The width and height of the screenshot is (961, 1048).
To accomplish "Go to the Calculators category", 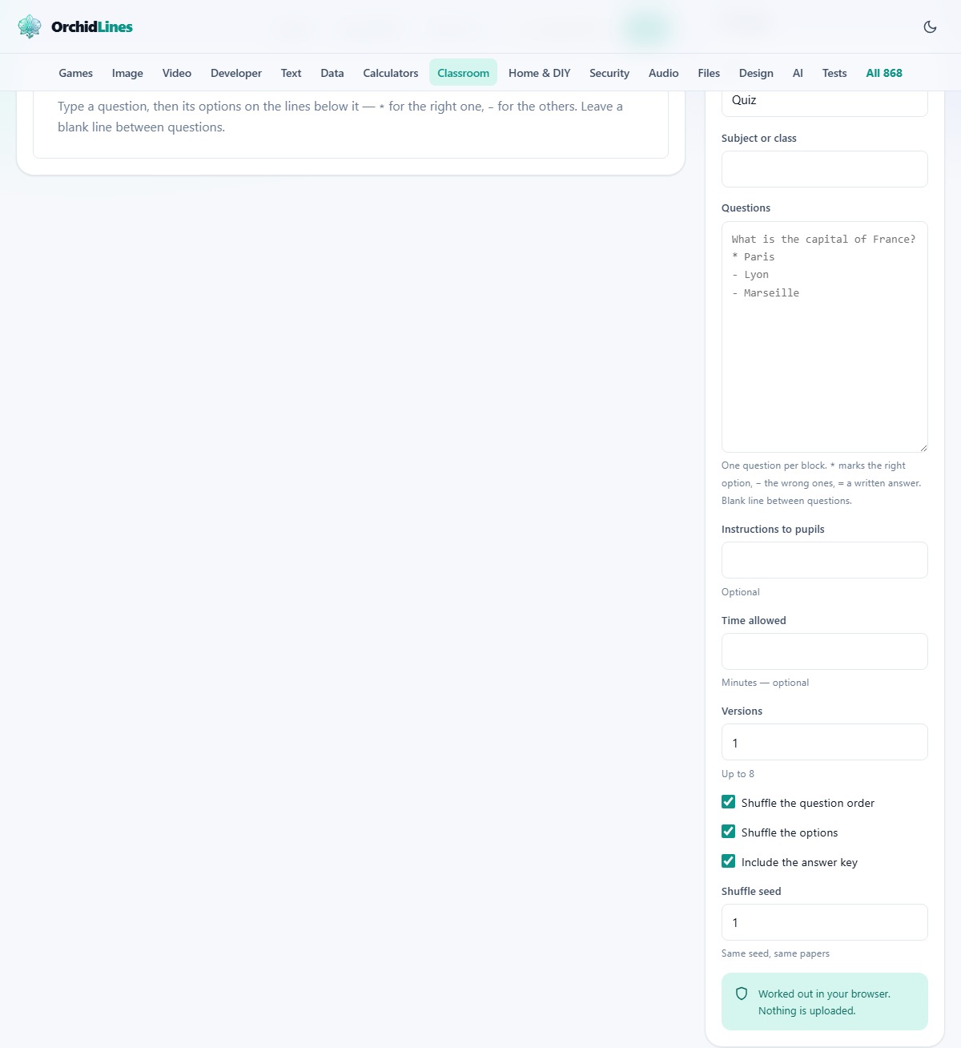I will tap(391, 73).
